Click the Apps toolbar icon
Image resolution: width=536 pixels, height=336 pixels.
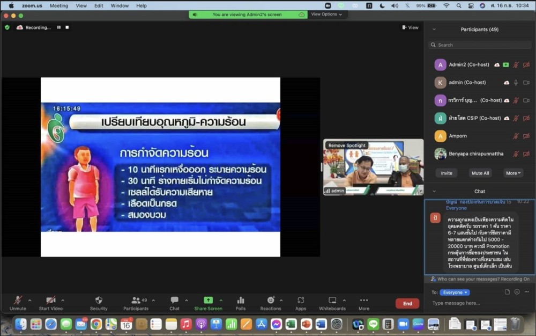click(x=301, y=301)
